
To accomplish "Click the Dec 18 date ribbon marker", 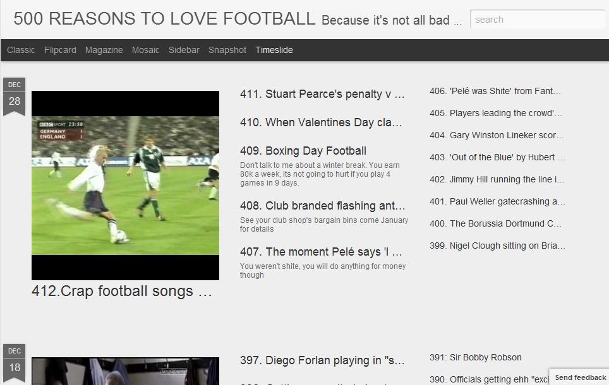I will click(x=15, y=363).
